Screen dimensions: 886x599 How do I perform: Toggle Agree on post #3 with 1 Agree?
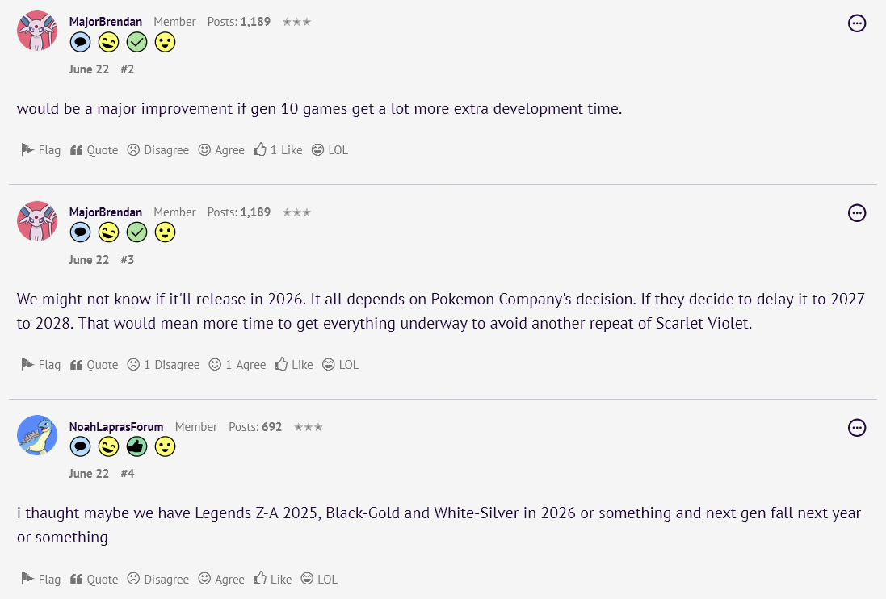(237, 365)
